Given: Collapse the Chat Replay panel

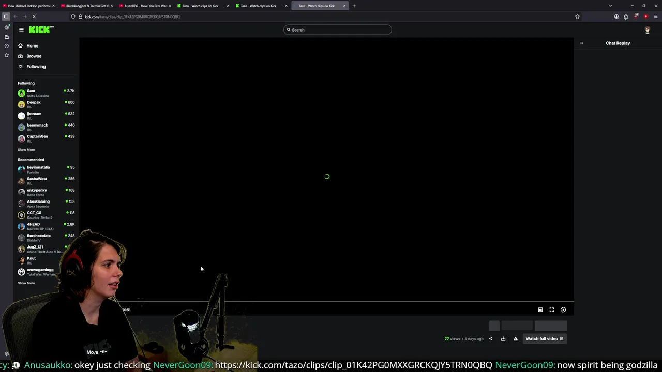Looking at the screenshot, I should 581,43.
